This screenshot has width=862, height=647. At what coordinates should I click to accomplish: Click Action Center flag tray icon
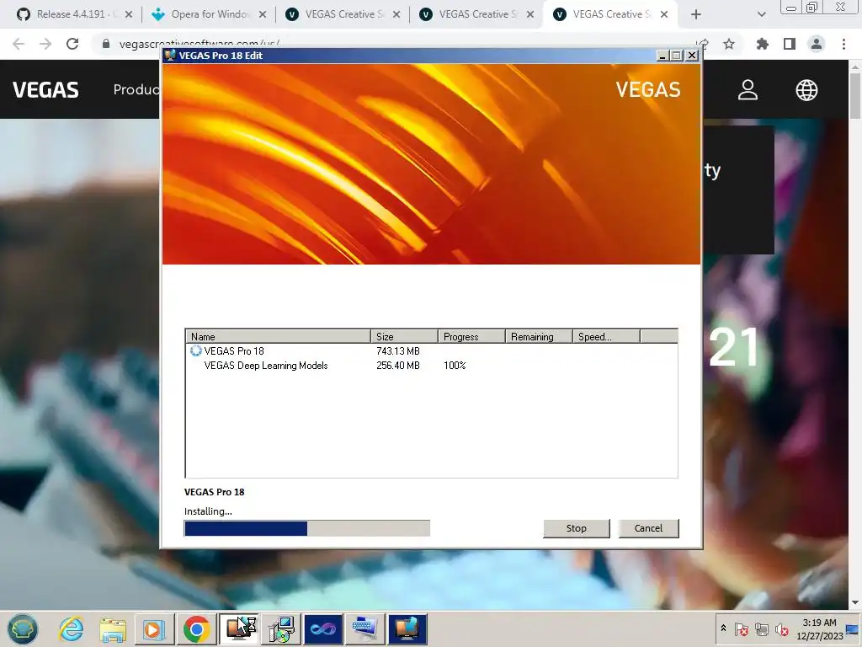pyautogui.click(x=742, y=628)
